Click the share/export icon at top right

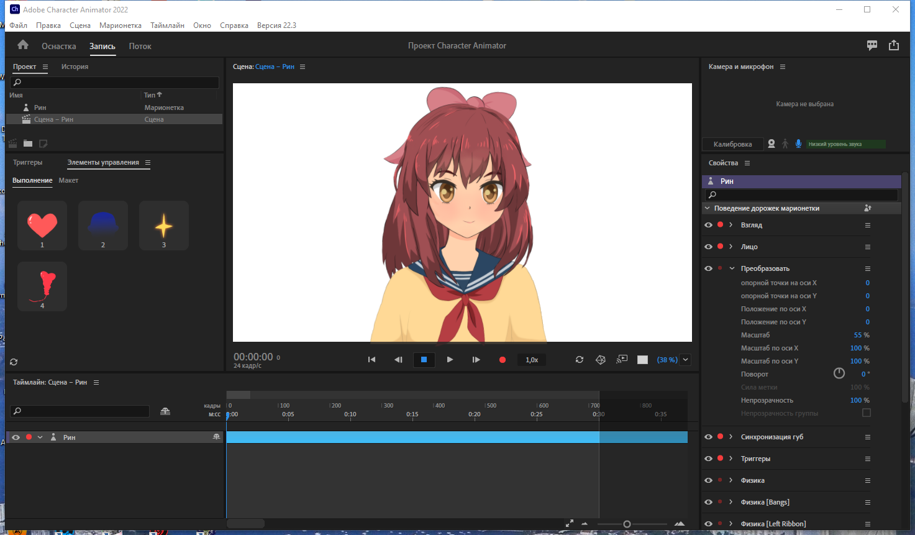tap(894, 45)
